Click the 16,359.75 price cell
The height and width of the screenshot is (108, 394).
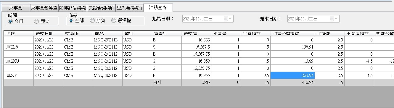(x=196, y=68)
